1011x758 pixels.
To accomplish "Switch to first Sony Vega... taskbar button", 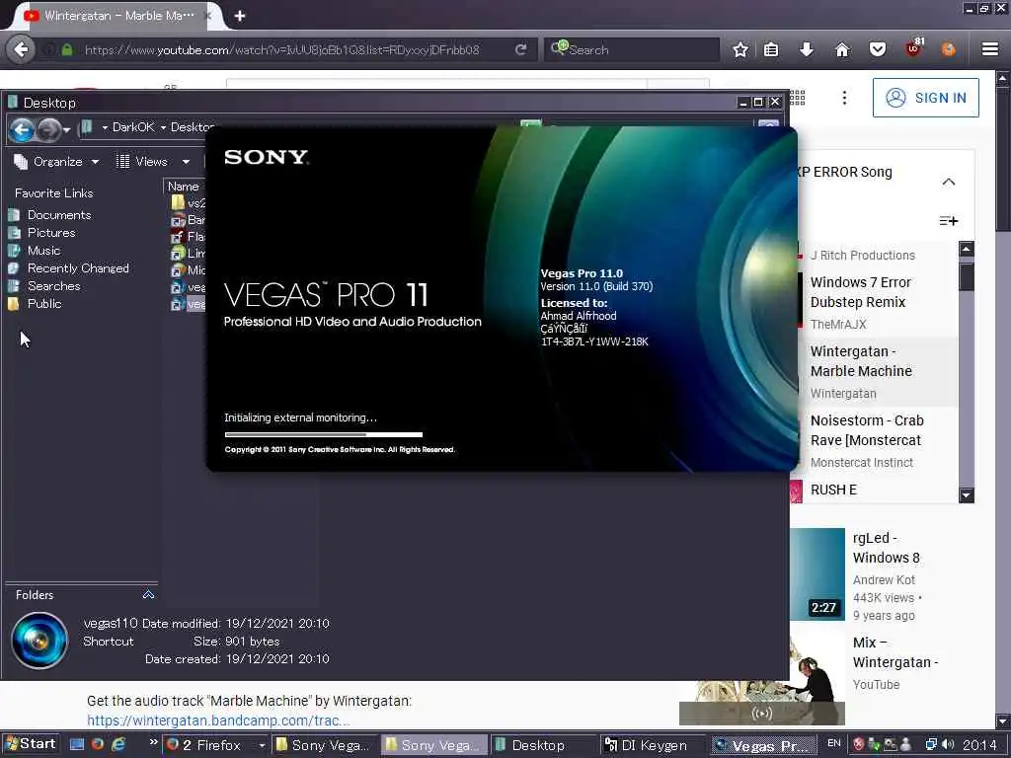I will pyautogui.click(x=324, y=745).
